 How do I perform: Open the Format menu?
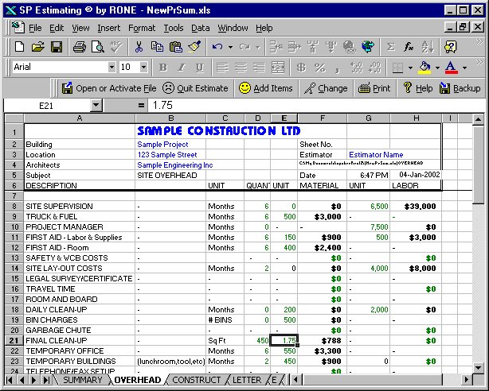pos(142,28)
